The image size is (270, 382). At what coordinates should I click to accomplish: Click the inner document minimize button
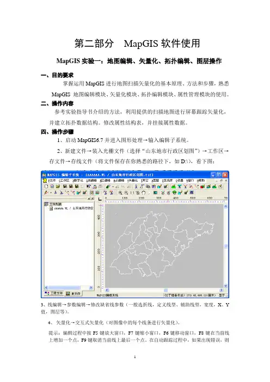217,181
